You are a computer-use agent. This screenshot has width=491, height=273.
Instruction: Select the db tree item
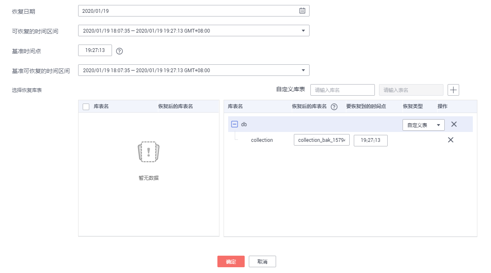point(244,124)
